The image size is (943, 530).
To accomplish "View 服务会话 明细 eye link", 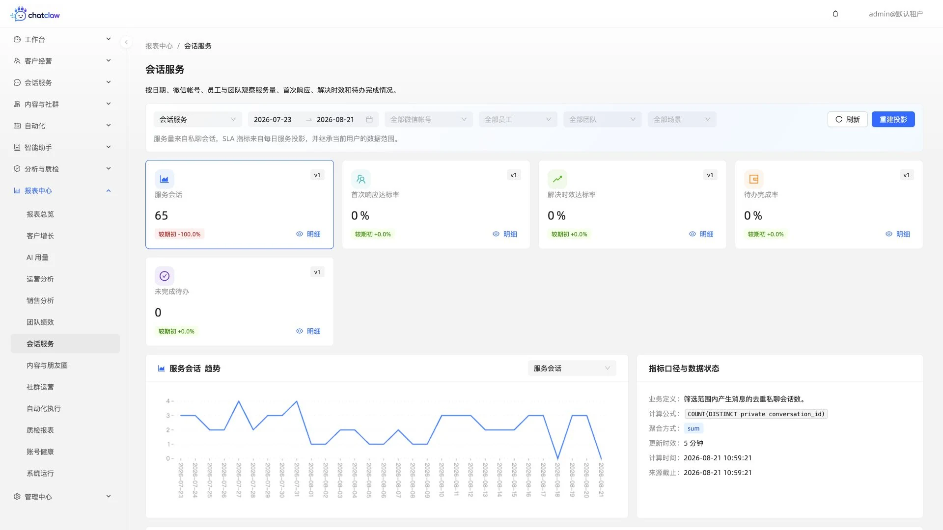I will [308, 234].
